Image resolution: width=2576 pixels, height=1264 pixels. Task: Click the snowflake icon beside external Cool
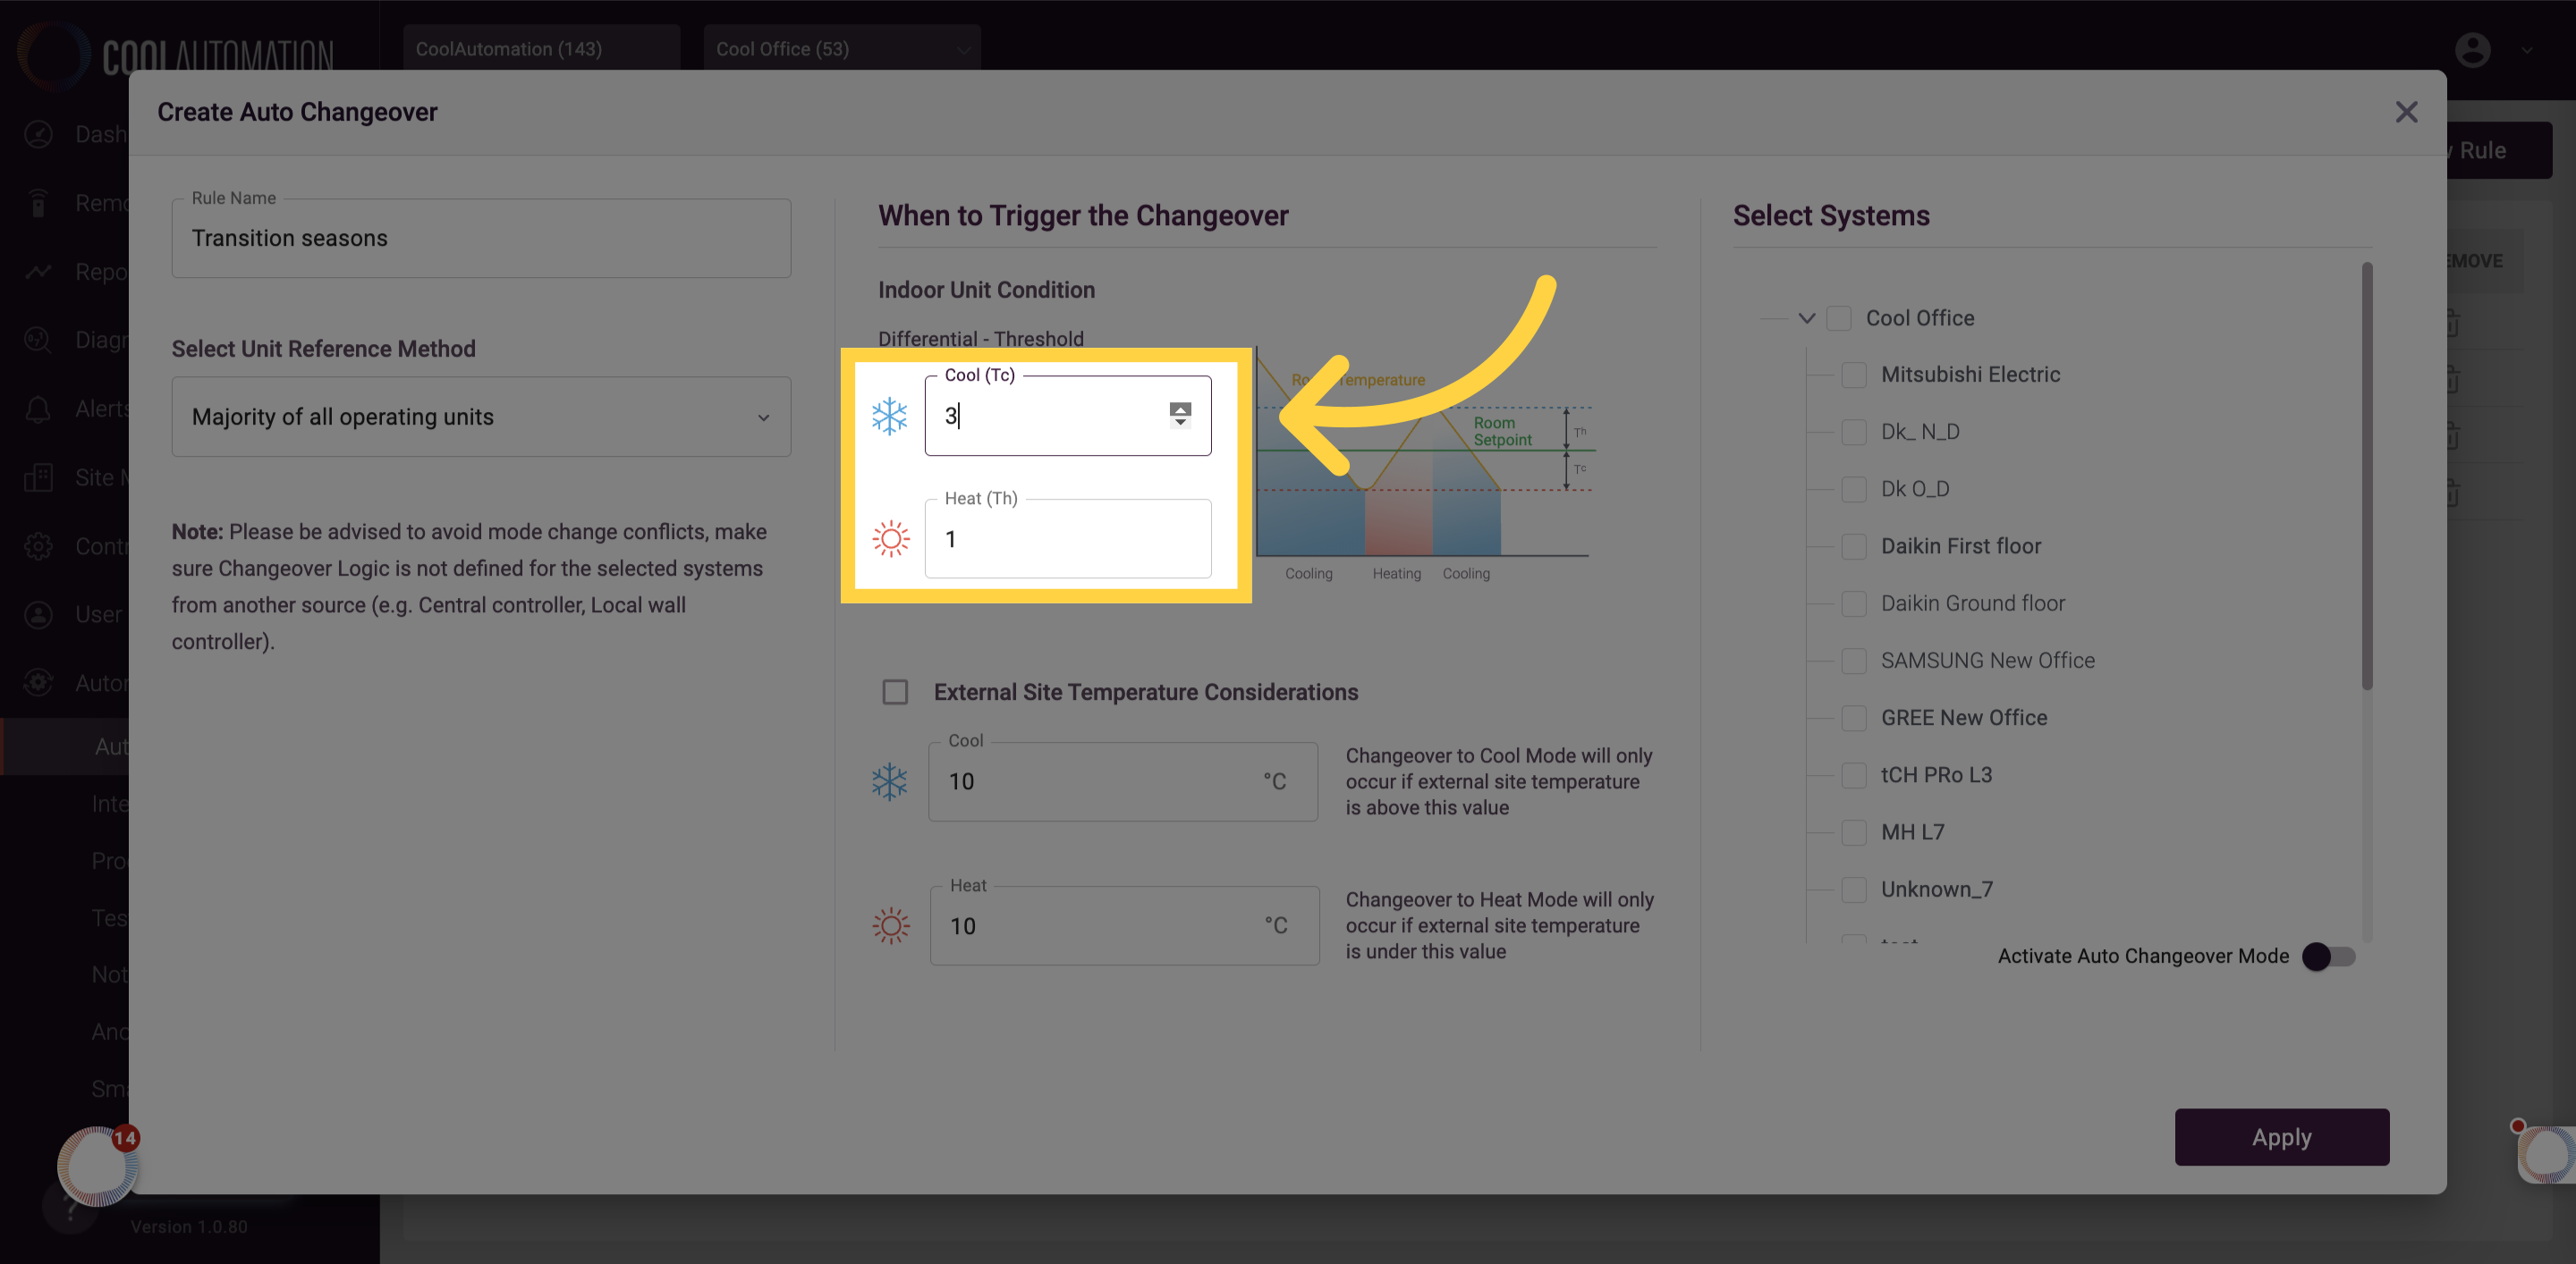[x=889, y=781]
